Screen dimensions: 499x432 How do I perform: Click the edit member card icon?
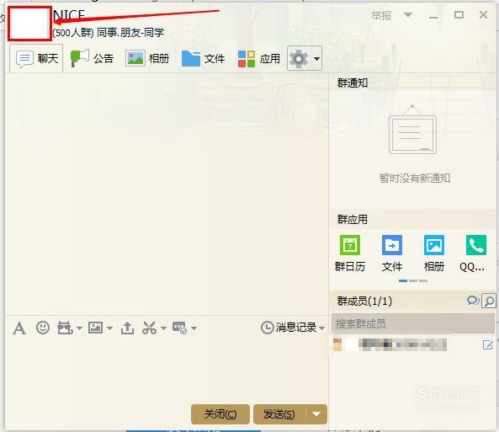point(487,345)
